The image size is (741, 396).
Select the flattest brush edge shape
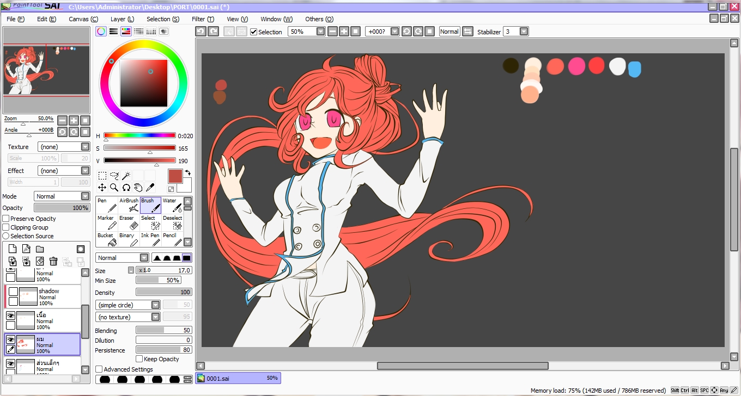pyautogui.click(x=187, y=258)
